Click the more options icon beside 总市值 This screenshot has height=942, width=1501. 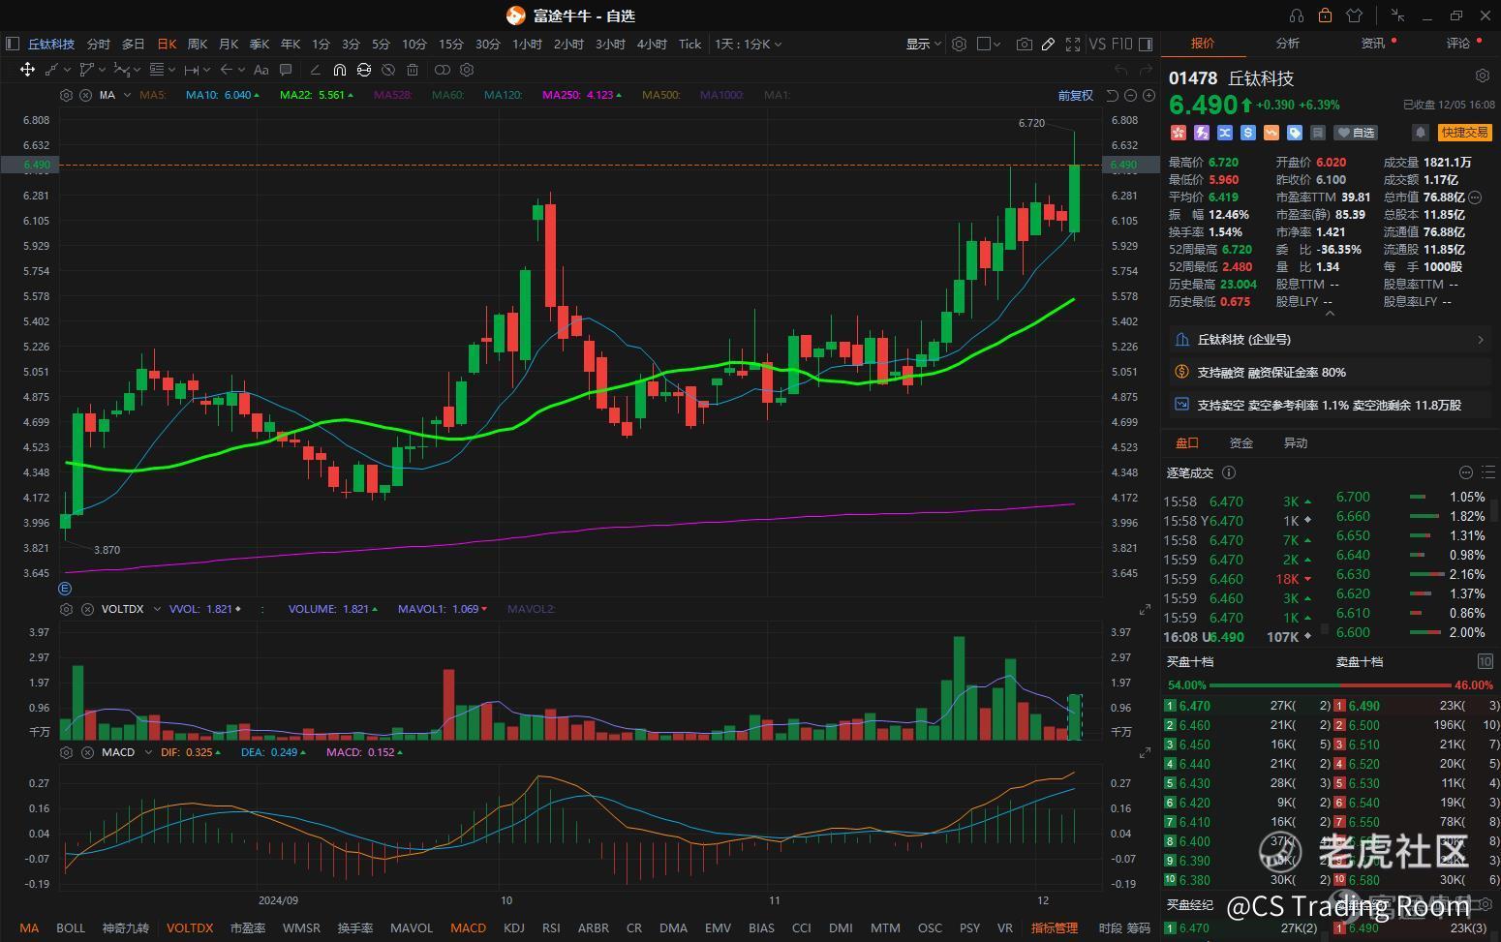click(x=1475, y=197)
